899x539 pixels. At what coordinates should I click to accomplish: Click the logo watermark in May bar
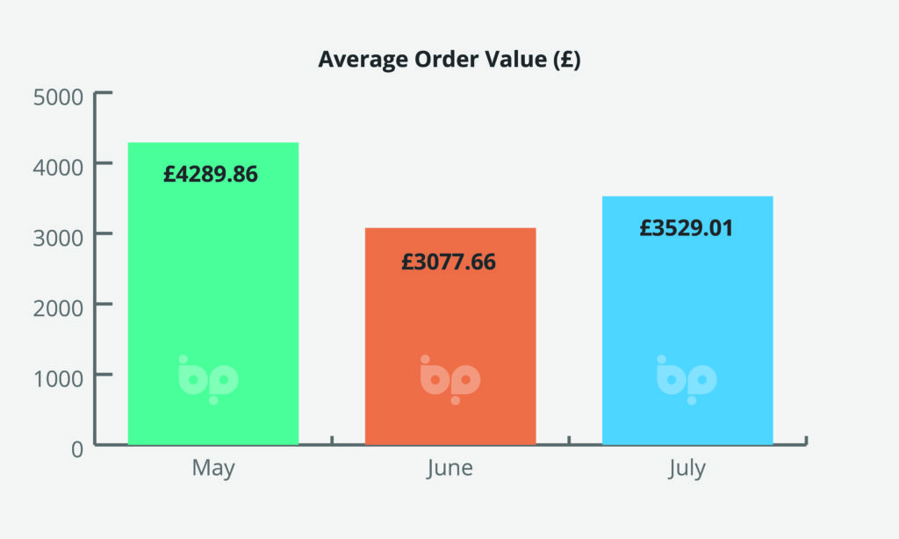coord(208,379)
